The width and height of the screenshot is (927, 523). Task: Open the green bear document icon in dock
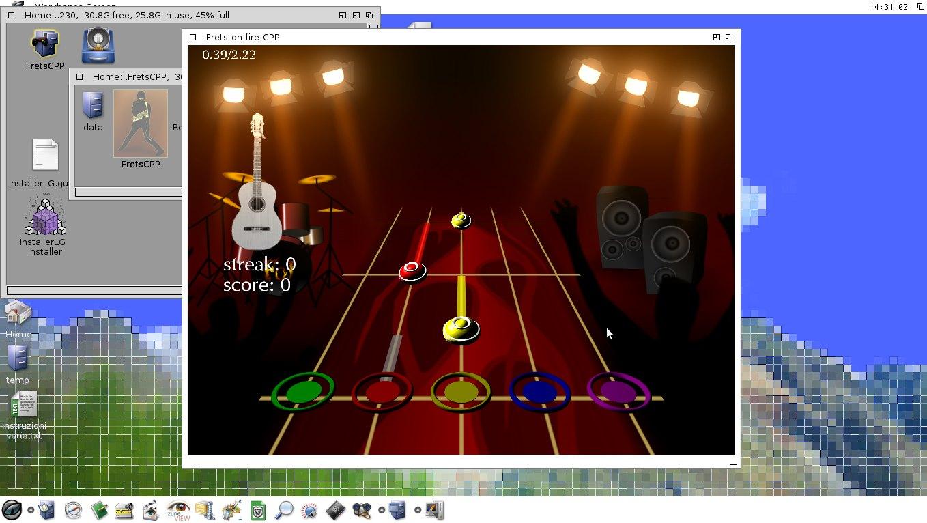pos(258,510)
